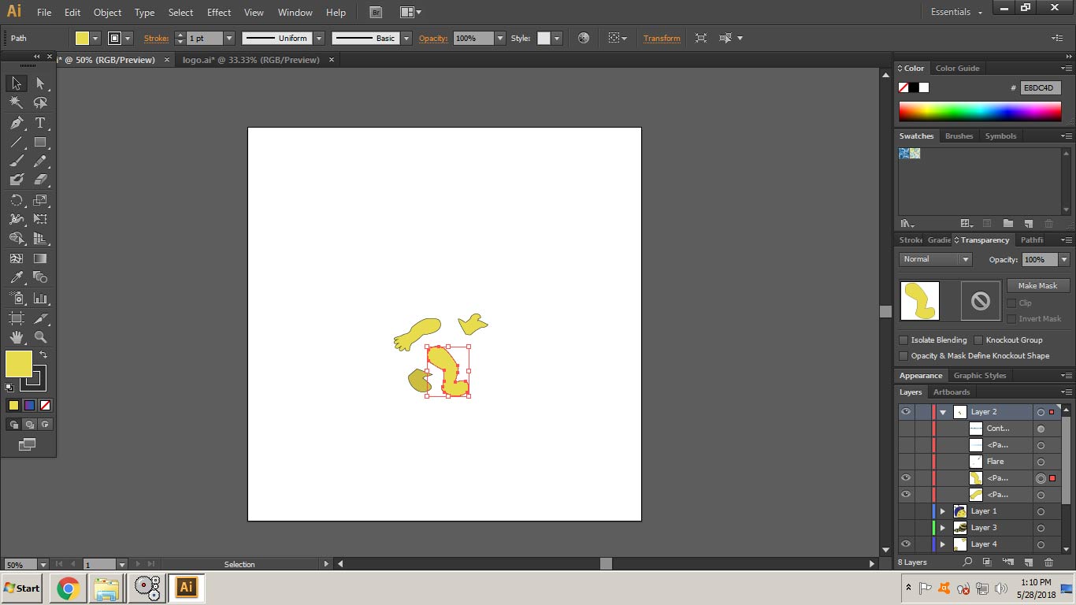Click the Make Mask button
1076x605 pixels.
[1037, 286]
